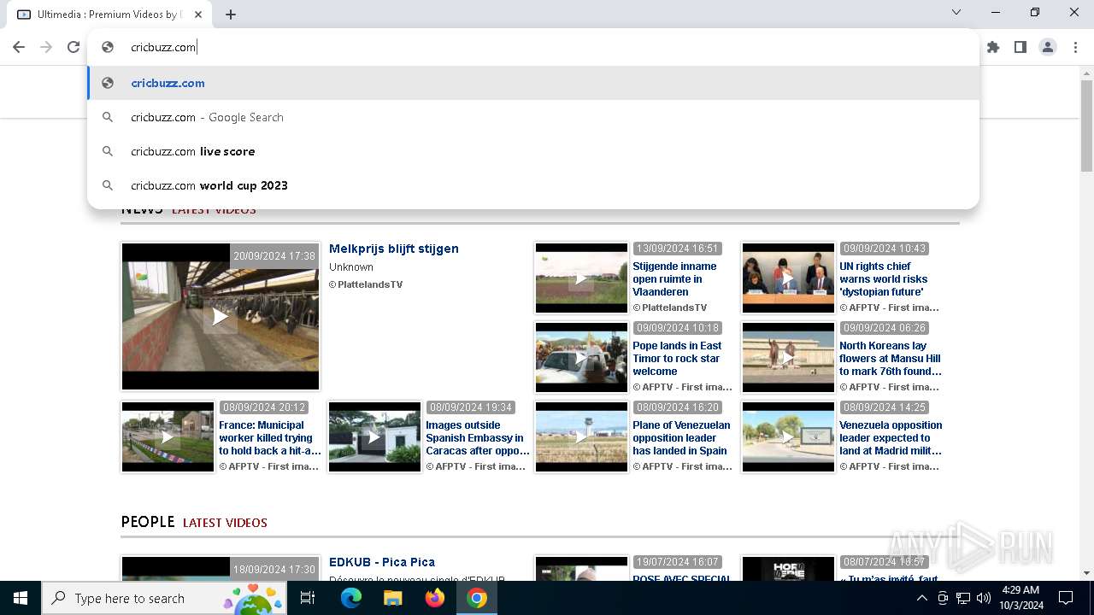Click the 13/09/2024 16:51 date badge

coord(678,249)
